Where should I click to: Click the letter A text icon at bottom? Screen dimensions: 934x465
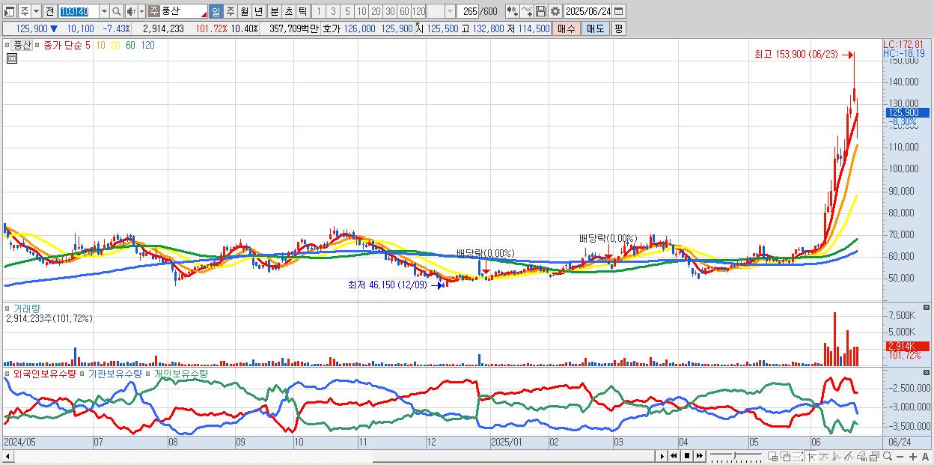click(926, 456)
